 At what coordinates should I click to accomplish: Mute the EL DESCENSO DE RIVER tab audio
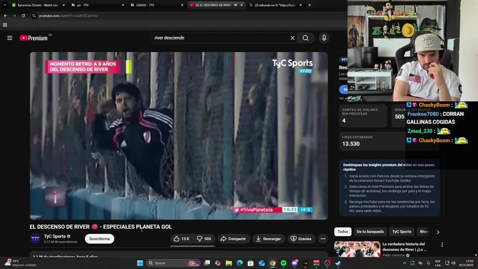(235, 5)
